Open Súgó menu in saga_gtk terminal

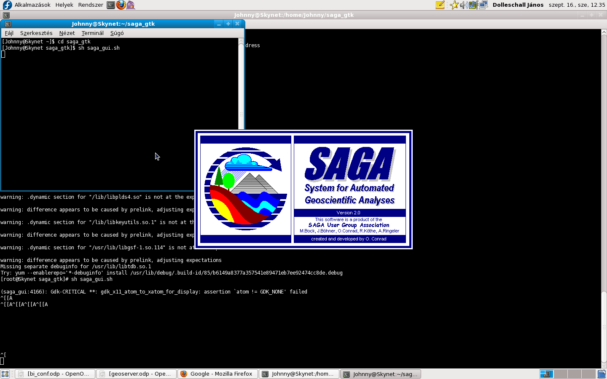117,33
